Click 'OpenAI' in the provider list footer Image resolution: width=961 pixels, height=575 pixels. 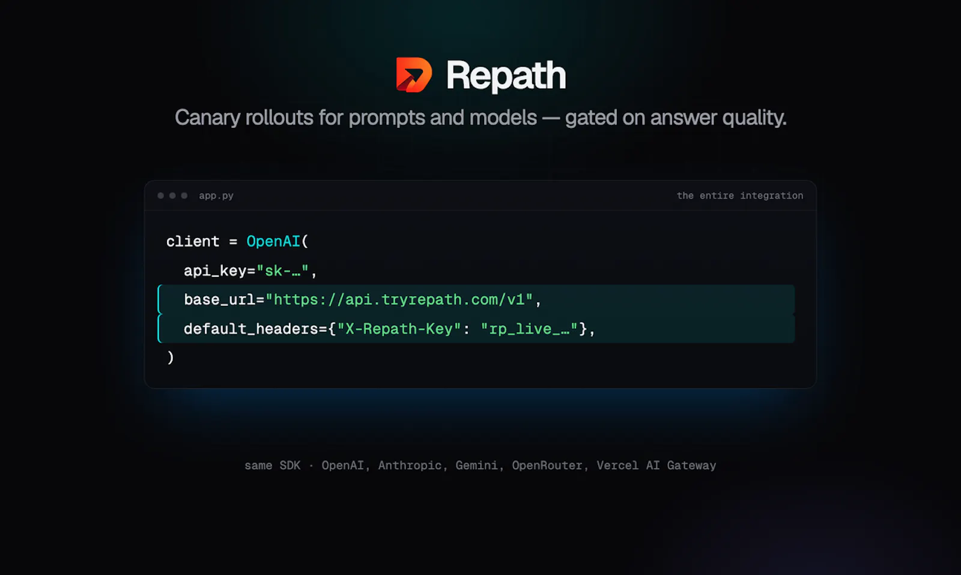(x=342, y=466)
